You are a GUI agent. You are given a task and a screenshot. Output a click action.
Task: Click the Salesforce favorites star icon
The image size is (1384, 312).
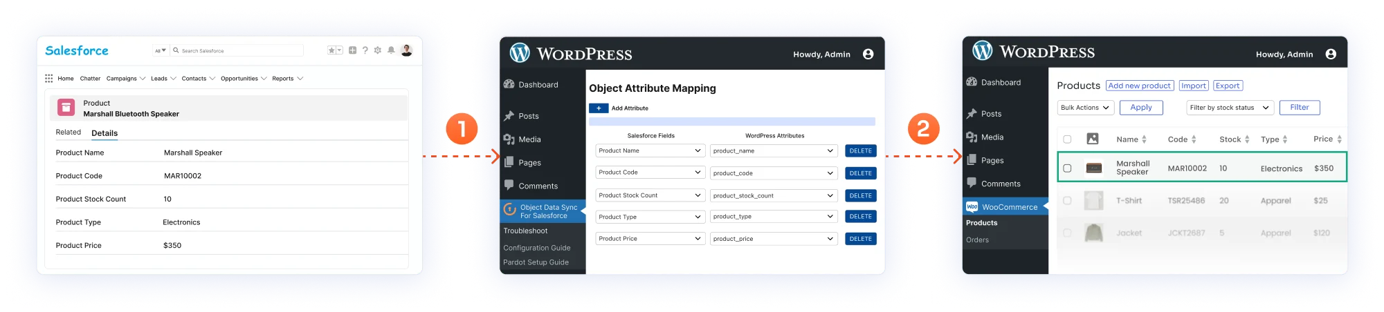tap(332, 50)
